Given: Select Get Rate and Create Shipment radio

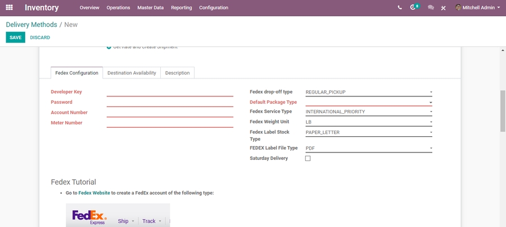Looking at the screenshot, I should [x=109, y=48].
